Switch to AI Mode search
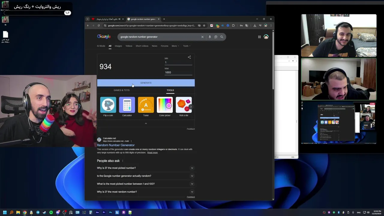The height and width of the screenshot is (216, 384). 101,46
